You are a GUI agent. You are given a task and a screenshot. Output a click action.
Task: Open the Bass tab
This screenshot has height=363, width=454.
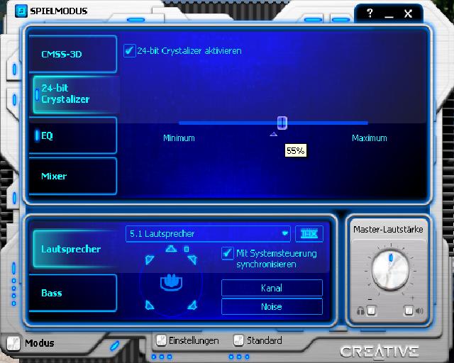coord(73,293)
